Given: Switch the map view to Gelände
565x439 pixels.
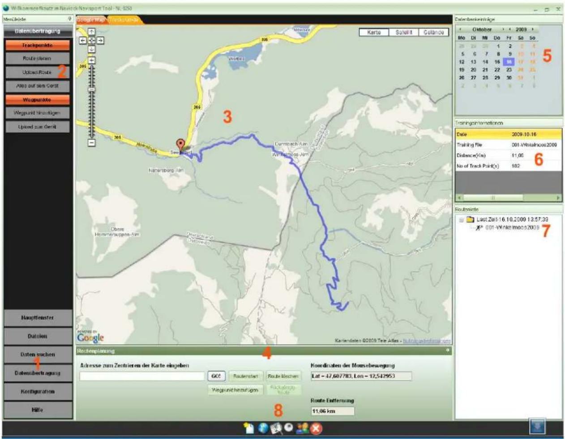Looking at the screenshot, I should click(x=433, y=32).
